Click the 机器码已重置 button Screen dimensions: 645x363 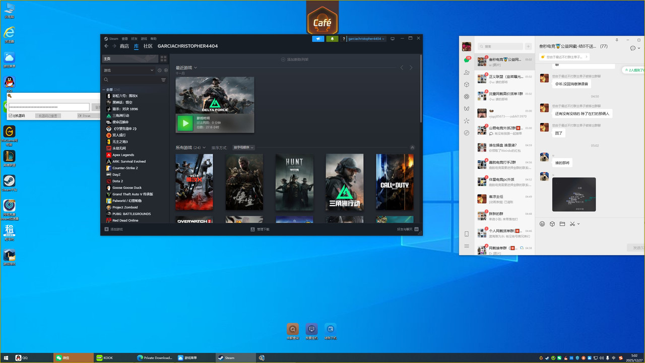(48, 115)
